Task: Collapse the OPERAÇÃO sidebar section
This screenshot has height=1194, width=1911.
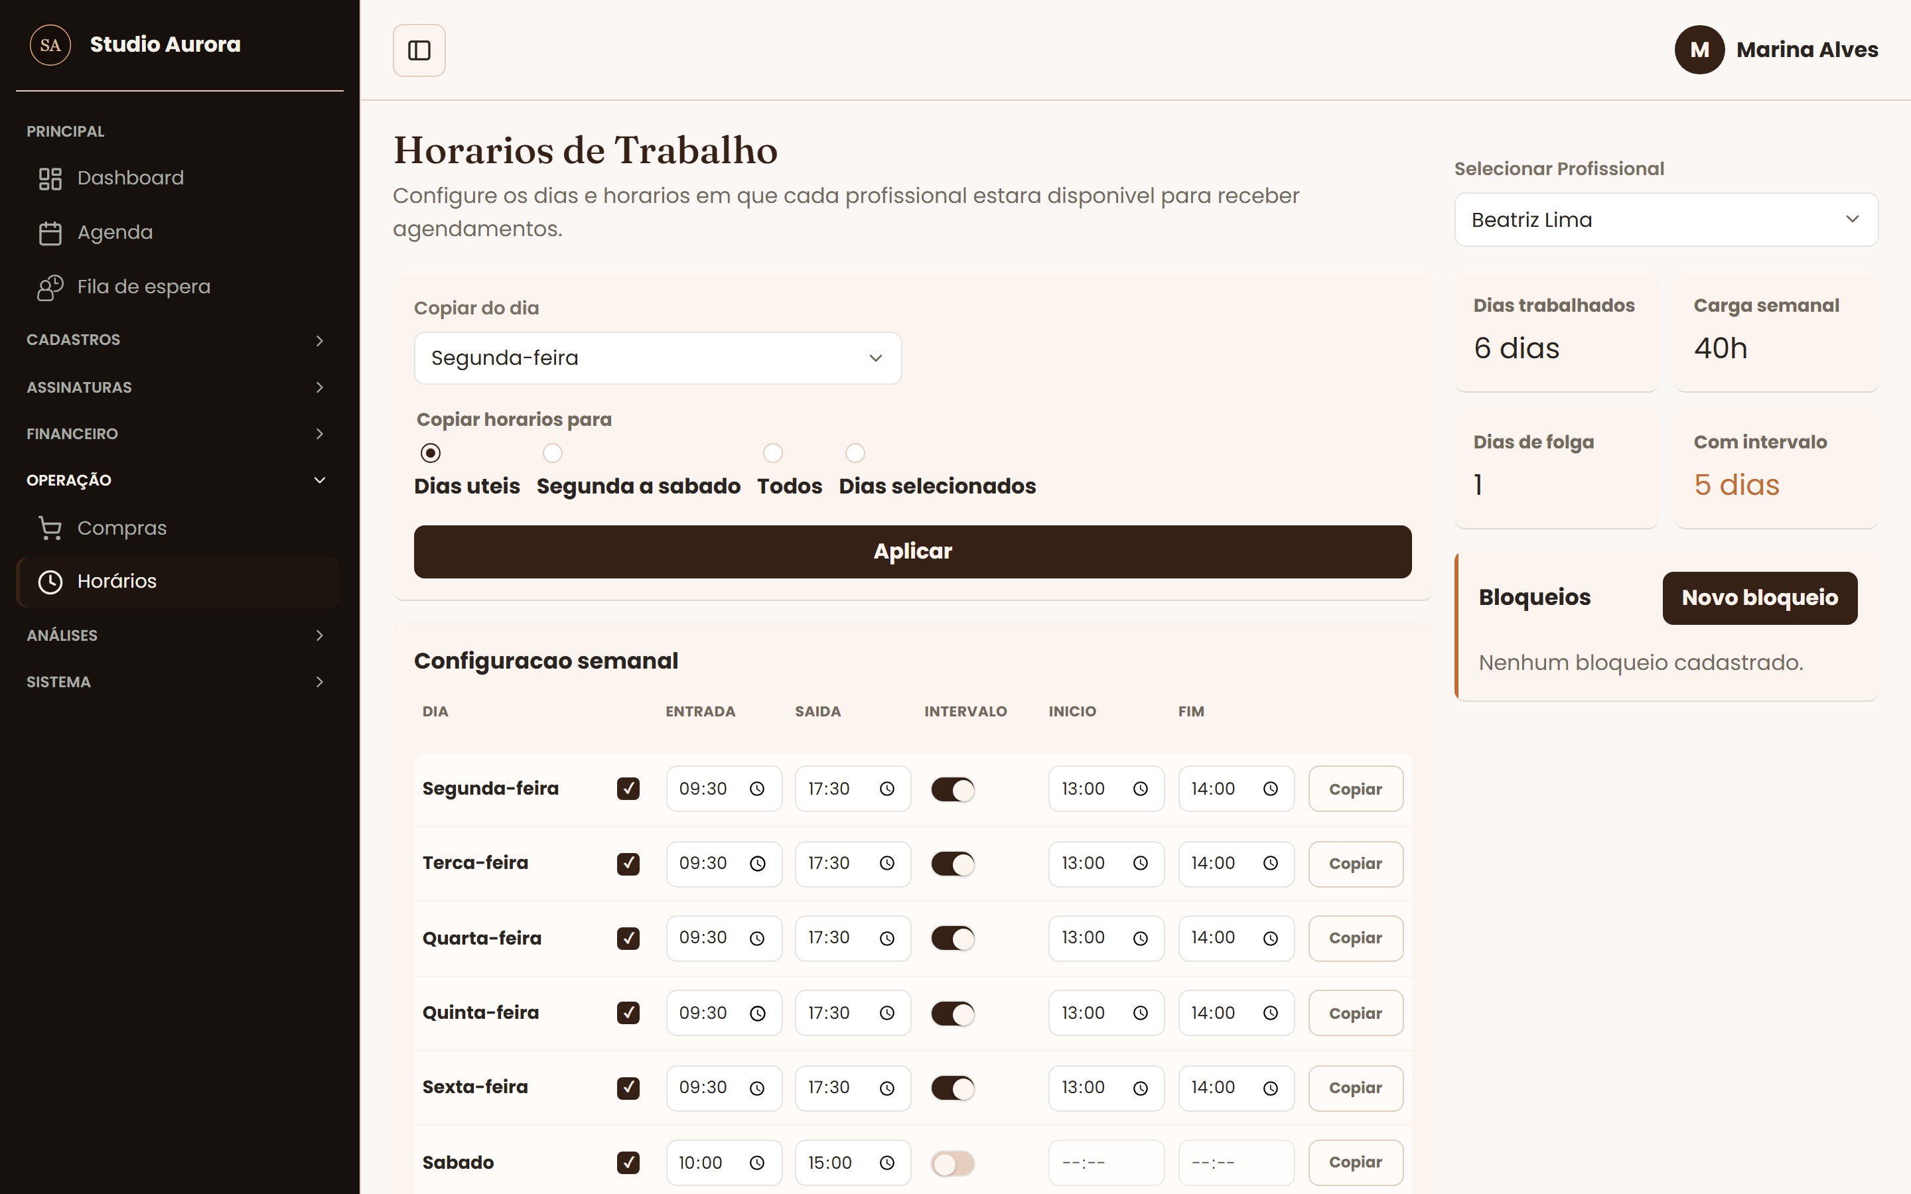Action: [x=177, y=480]
